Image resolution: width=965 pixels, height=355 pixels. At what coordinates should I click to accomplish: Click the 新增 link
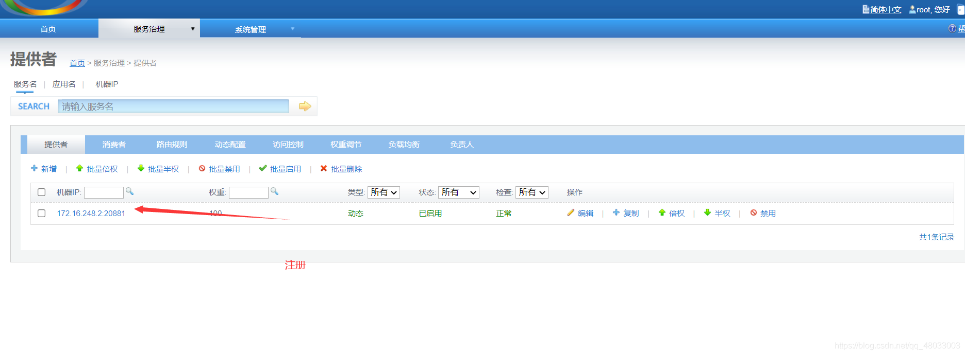point(49,169)
